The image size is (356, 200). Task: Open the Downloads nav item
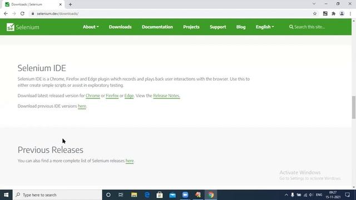[120, 27]
